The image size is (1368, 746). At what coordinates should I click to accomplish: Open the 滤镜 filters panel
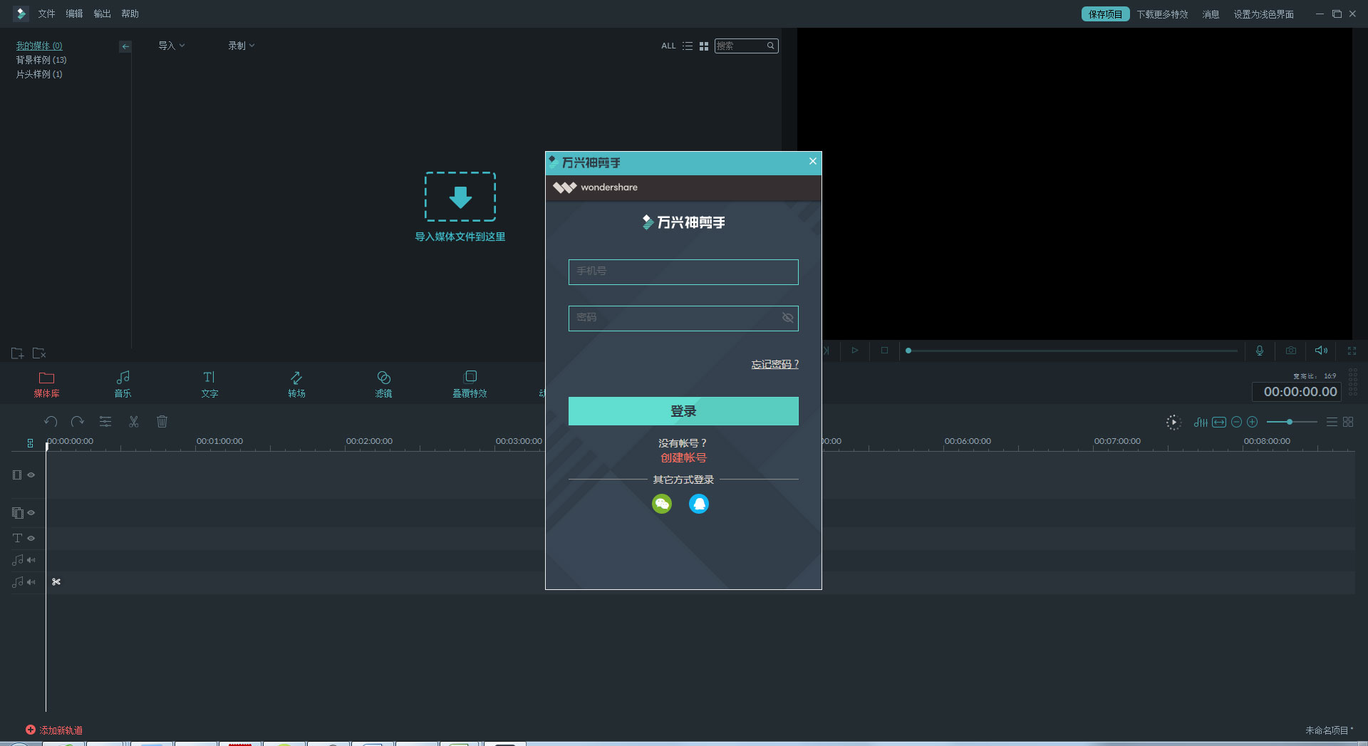(383, 384)
